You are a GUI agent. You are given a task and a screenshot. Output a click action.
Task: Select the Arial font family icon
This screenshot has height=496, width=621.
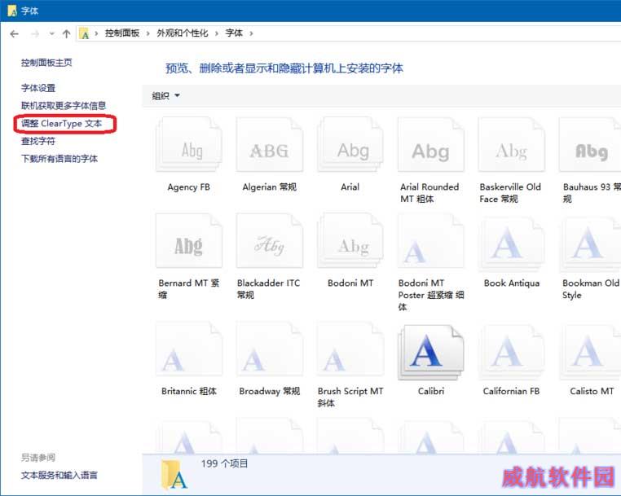(x=350, y=144)
